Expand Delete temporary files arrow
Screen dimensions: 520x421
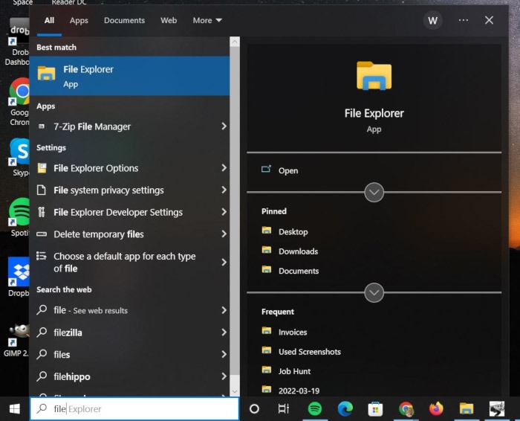224,234
